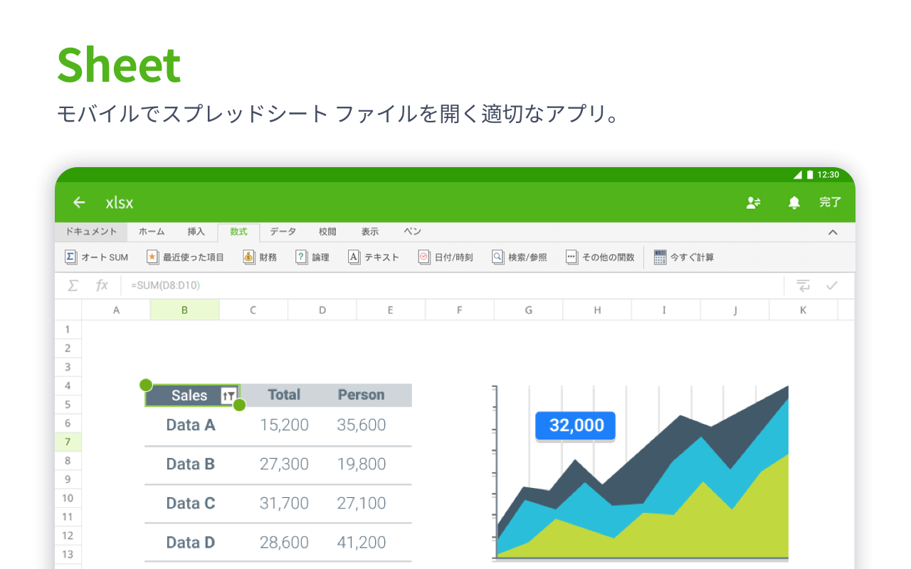Click the formula field =SUM(D8:D10)
The image size is (911, 569).
pyautogui.click(x=452, y=285)
